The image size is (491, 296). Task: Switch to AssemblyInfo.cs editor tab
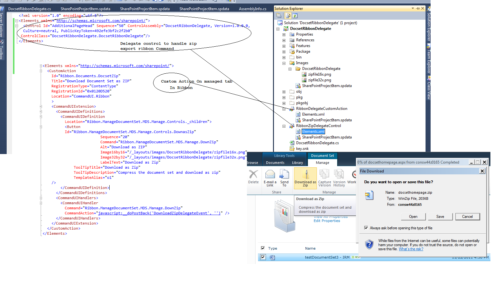[x=253, y=9]
